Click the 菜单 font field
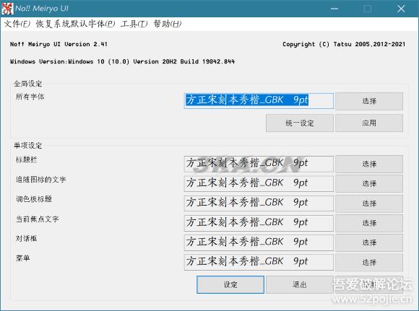Image resolution: width=419 pixels, height=311 pixels. pos(259,262)
